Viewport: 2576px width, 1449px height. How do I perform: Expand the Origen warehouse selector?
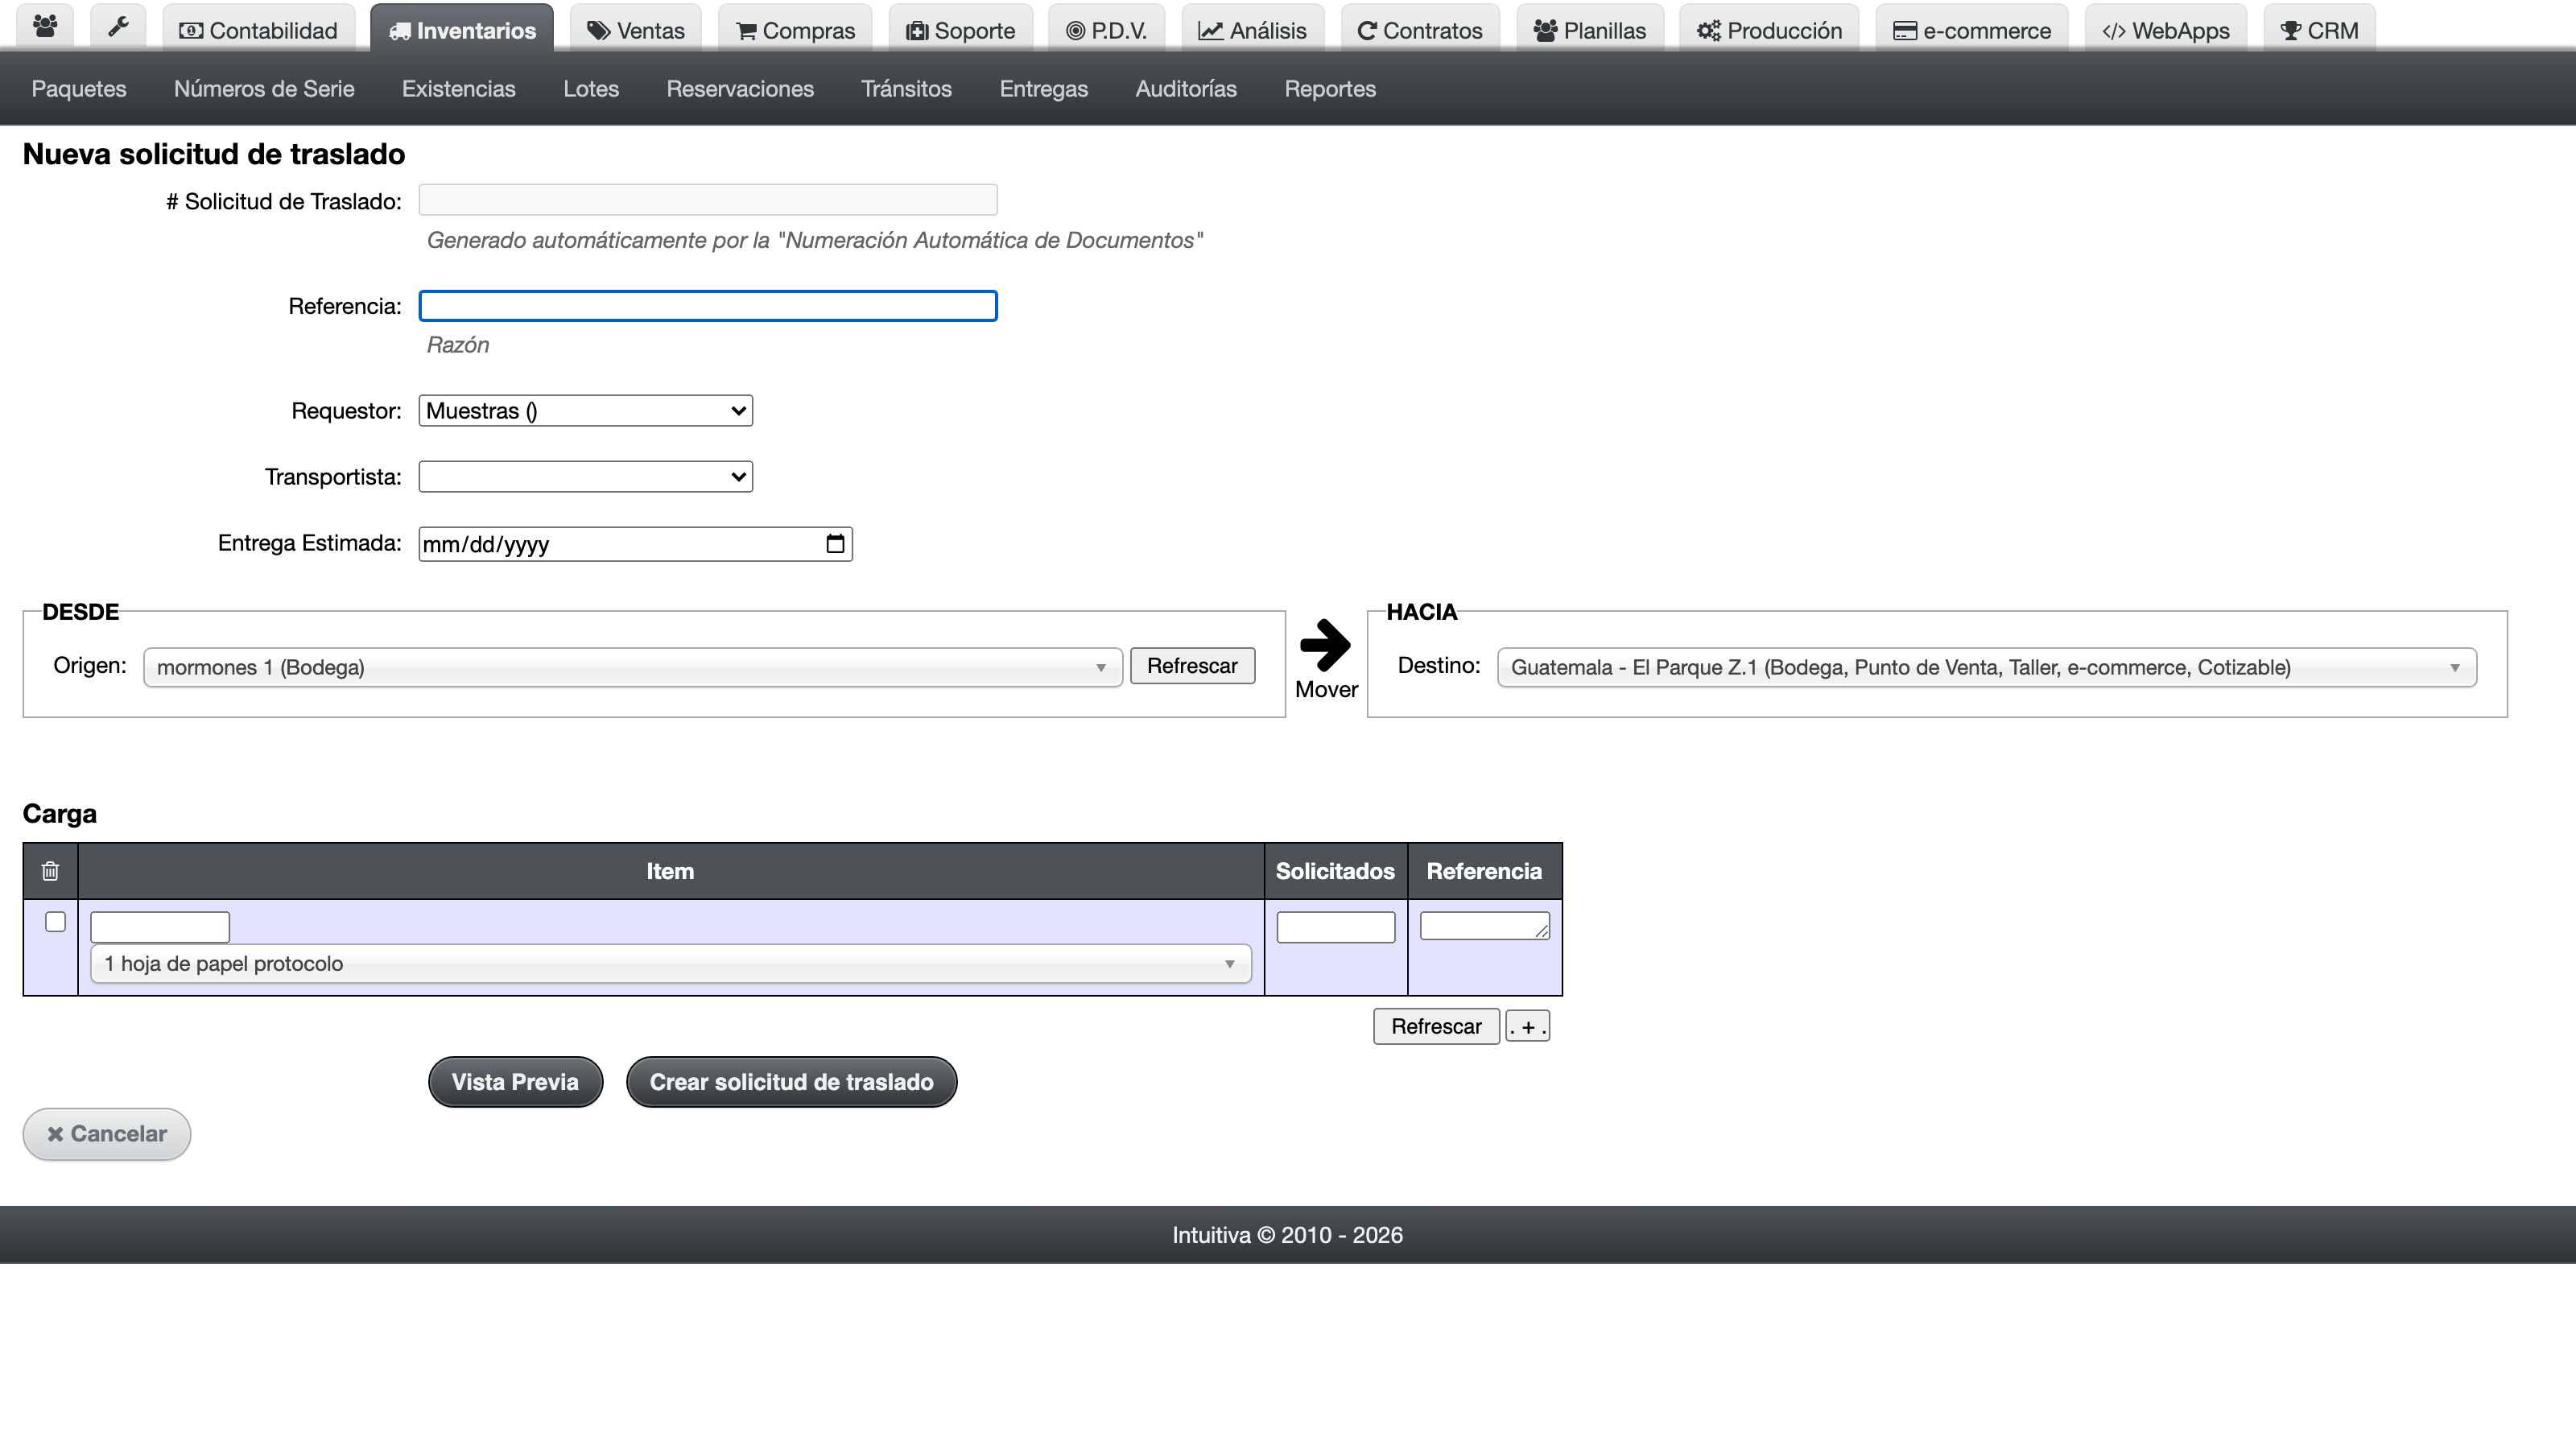[633, 667]
